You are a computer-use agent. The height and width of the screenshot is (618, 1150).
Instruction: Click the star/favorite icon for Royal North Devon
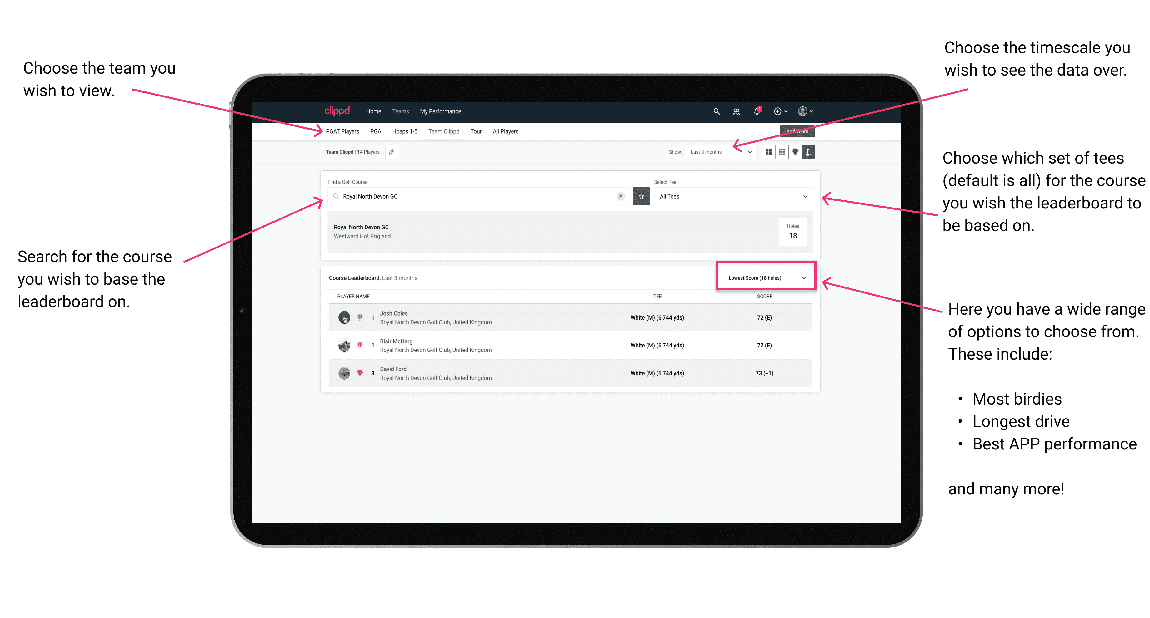pyautogui.click(x=641, y=196)
